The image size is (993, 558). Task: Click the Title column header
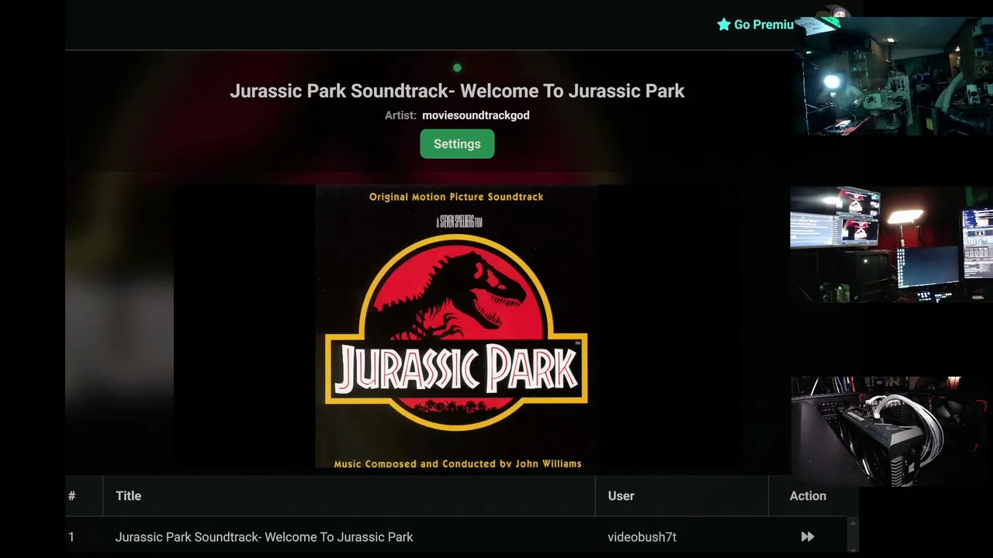pos(129,496)
